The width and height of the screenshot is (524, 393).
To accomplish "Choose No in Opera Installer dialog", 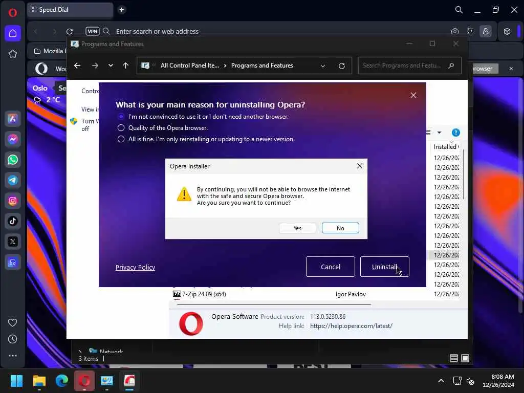I will [x=340, y=228].
